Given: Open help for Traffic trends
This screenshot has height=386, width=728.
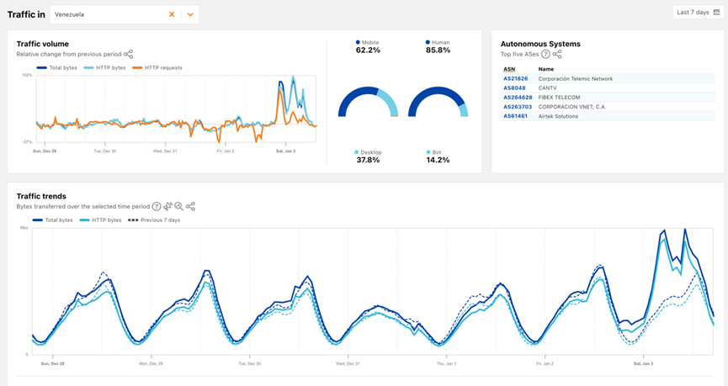Looking at the screenshot, I should coord(157,206).
